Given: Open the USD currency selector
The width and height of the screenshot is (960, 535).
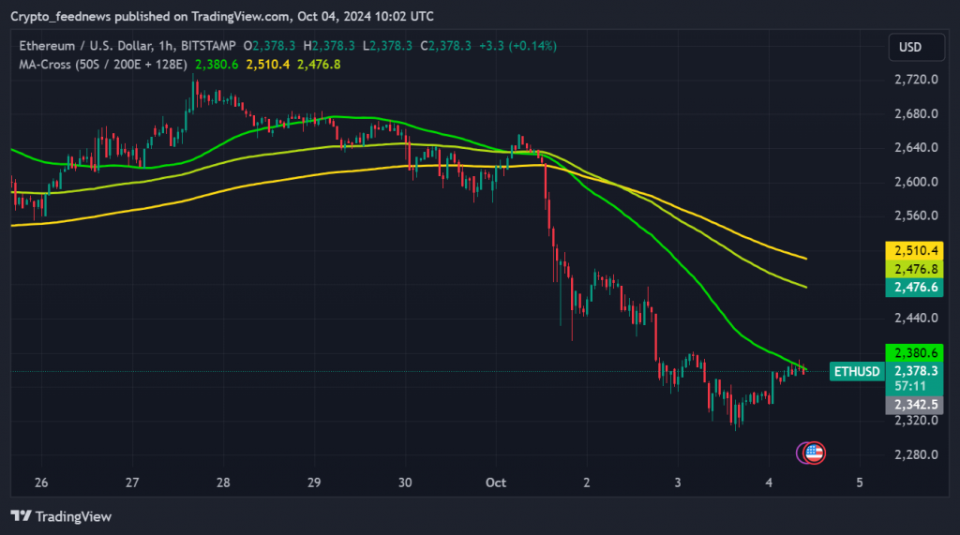Looking at the screenshot, I should point(910,47).
